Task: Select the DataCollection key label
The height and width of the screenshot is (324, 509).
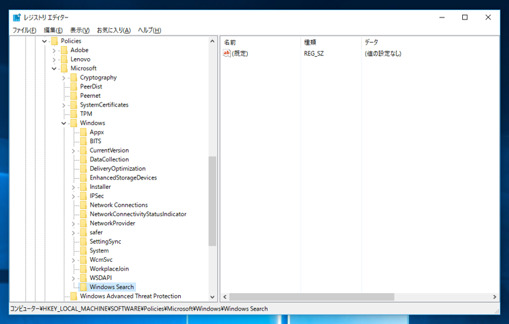Action: point(109,159)
